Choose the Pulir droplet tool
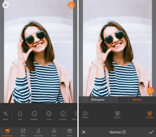 point(20,115)
